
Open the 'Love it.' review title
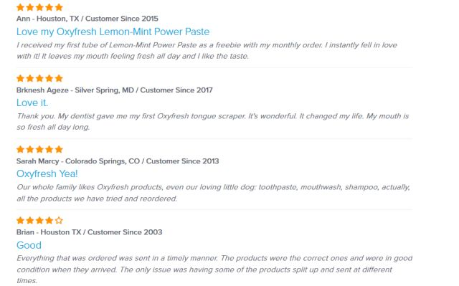click(x=32, y=103)
